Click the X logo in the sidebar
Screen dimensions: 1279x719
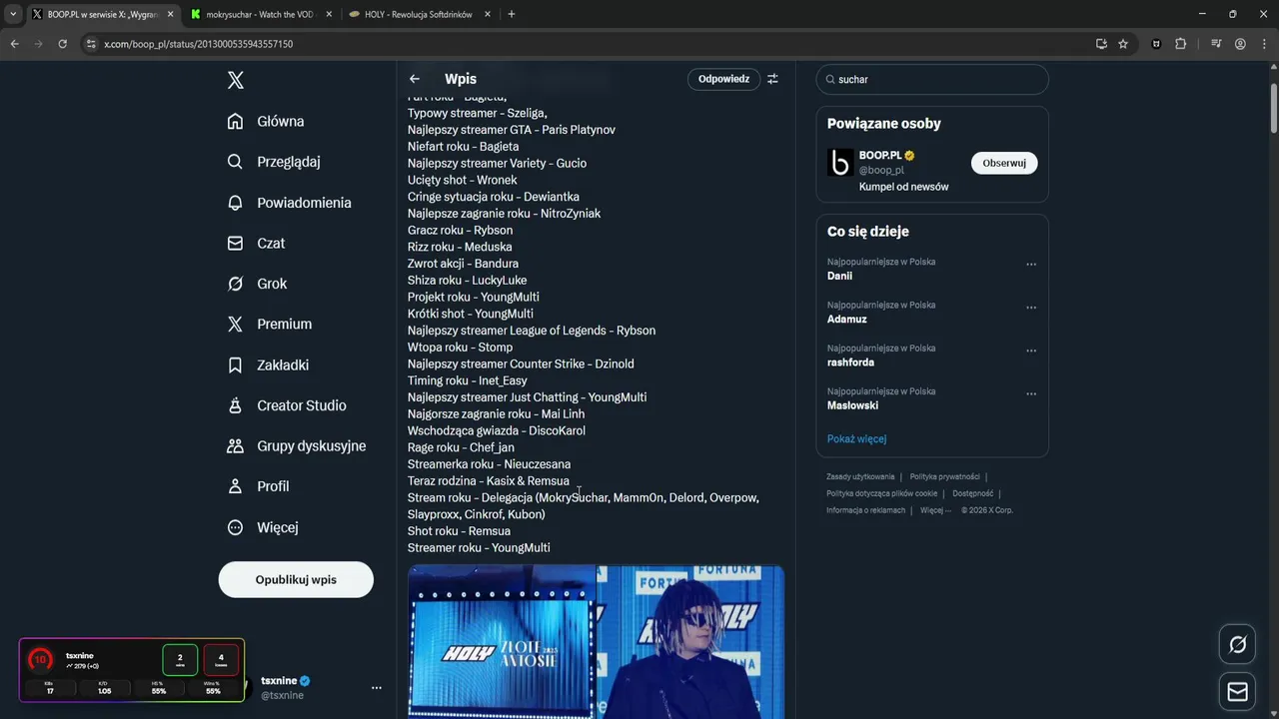point(236,80)
